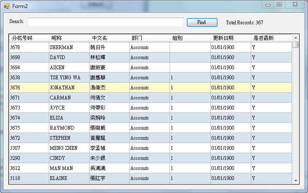Select the MENG ZHEN nickname cell

pos(69,148)
